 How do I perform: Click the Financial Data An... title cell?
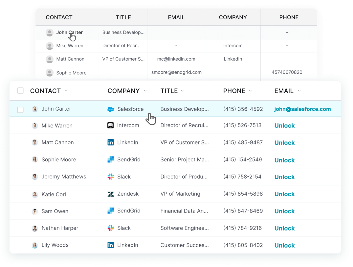(x=184, y=211)
